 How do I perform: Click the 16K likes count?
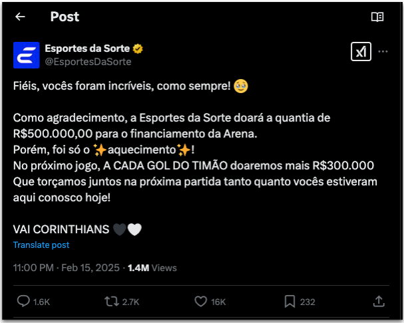pyautogui.click(x=219, y=302)
